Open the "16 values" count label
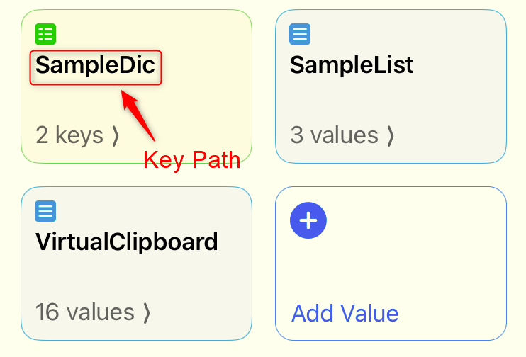 [x=84, y=312]
